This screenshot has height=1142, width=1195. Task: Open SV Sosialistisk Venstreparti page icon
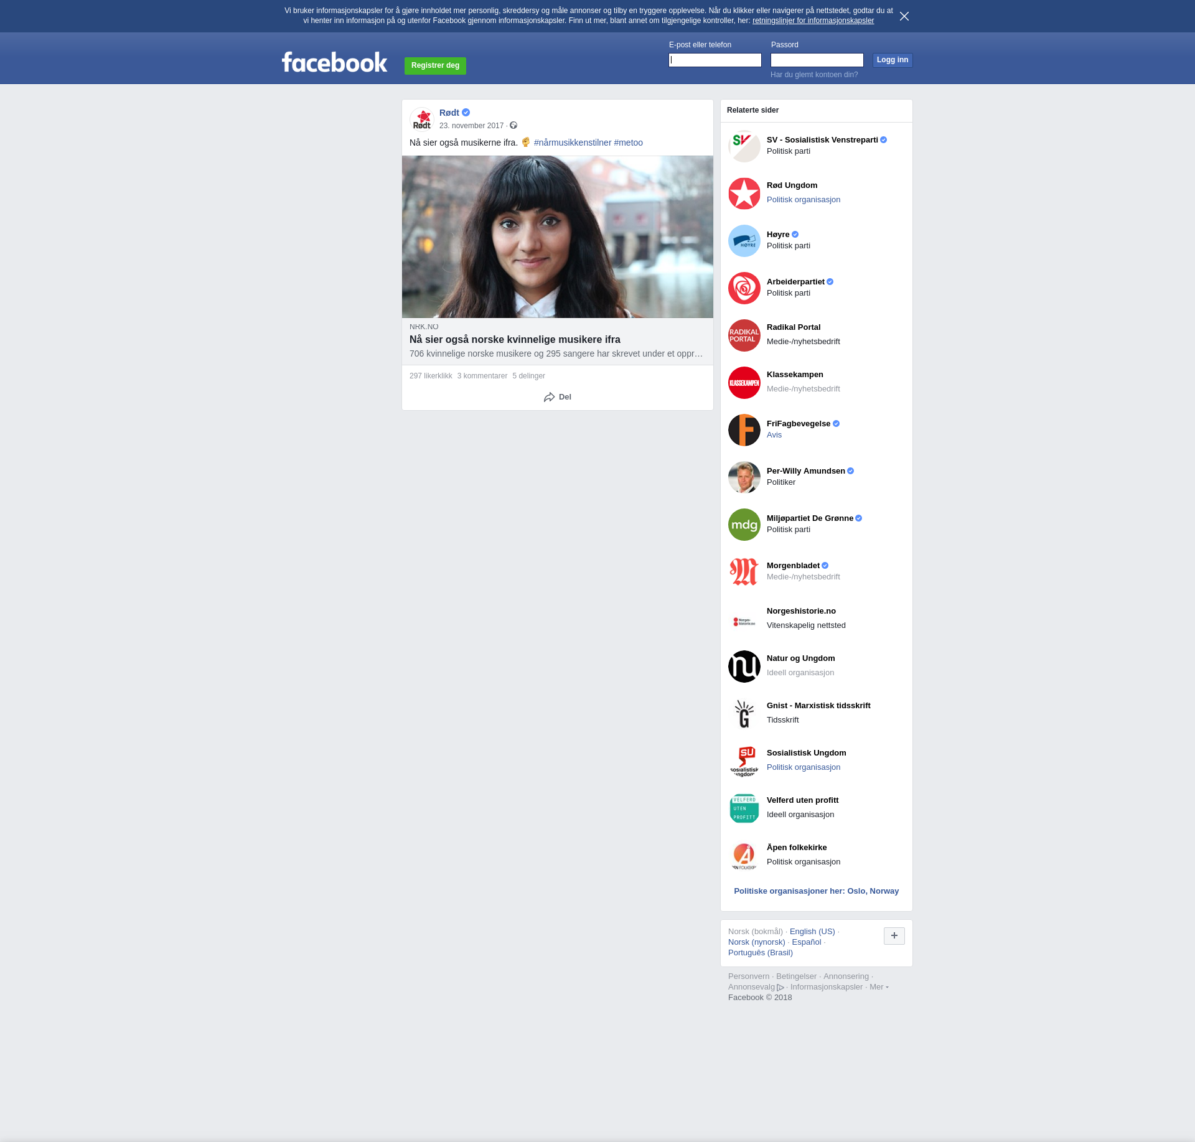click(744, 146)
